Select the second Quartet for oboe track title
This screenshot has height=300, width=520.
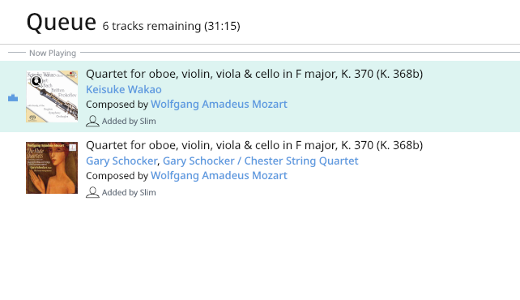coord(254,145)
